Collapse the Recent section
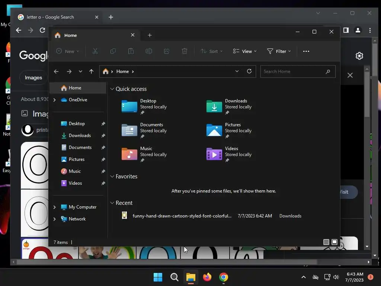Image resolution: width=381 pixels, height=286 pixels. coord(112,203)
